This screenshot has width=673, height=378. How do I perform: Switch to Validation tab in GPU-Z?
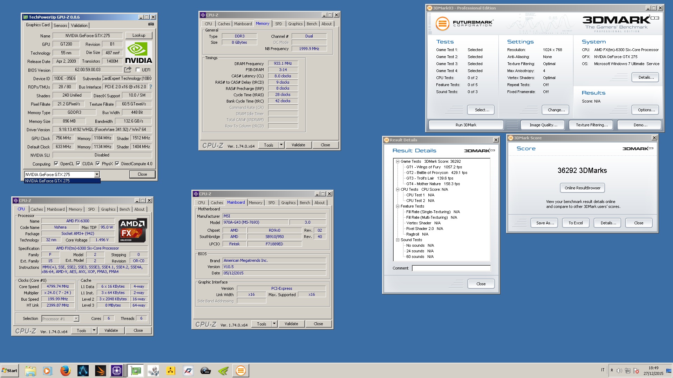79,25
